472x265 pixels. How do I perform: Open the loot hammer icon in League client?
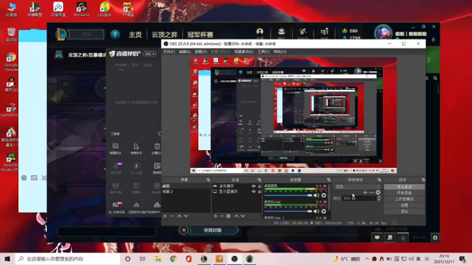303,32
